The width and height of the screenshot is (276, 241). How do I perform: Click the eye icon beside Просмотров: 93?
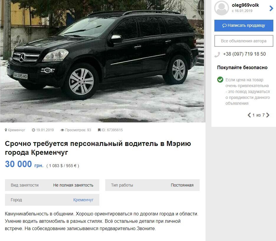tap(62, 130)
